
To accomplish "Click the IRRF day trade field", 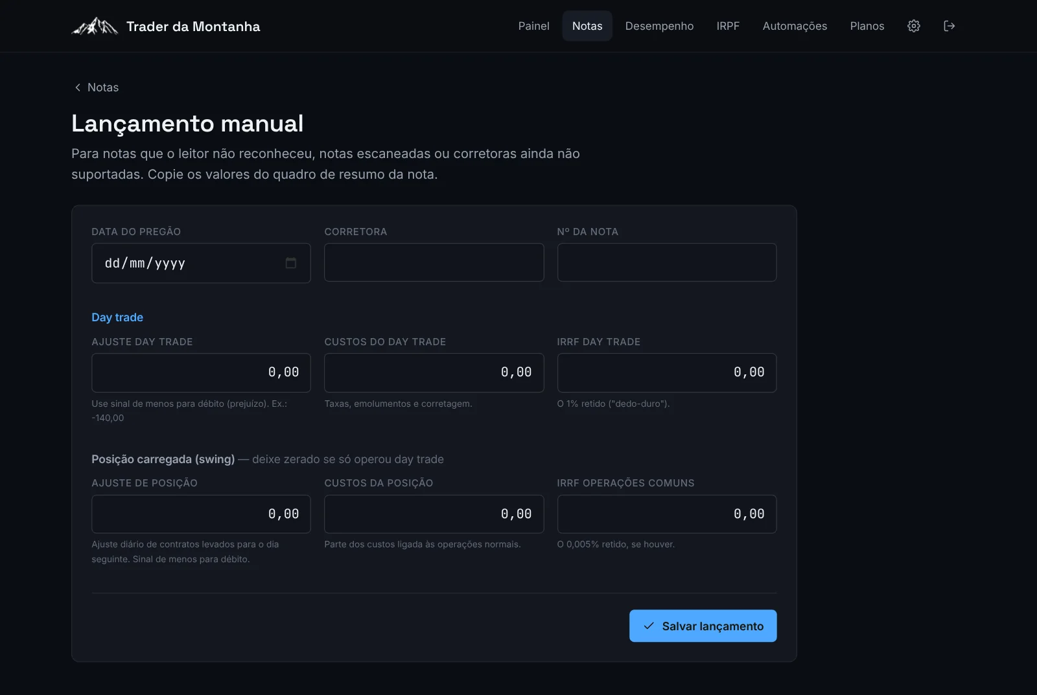I will pyautogui.click(x=667, y=372).
